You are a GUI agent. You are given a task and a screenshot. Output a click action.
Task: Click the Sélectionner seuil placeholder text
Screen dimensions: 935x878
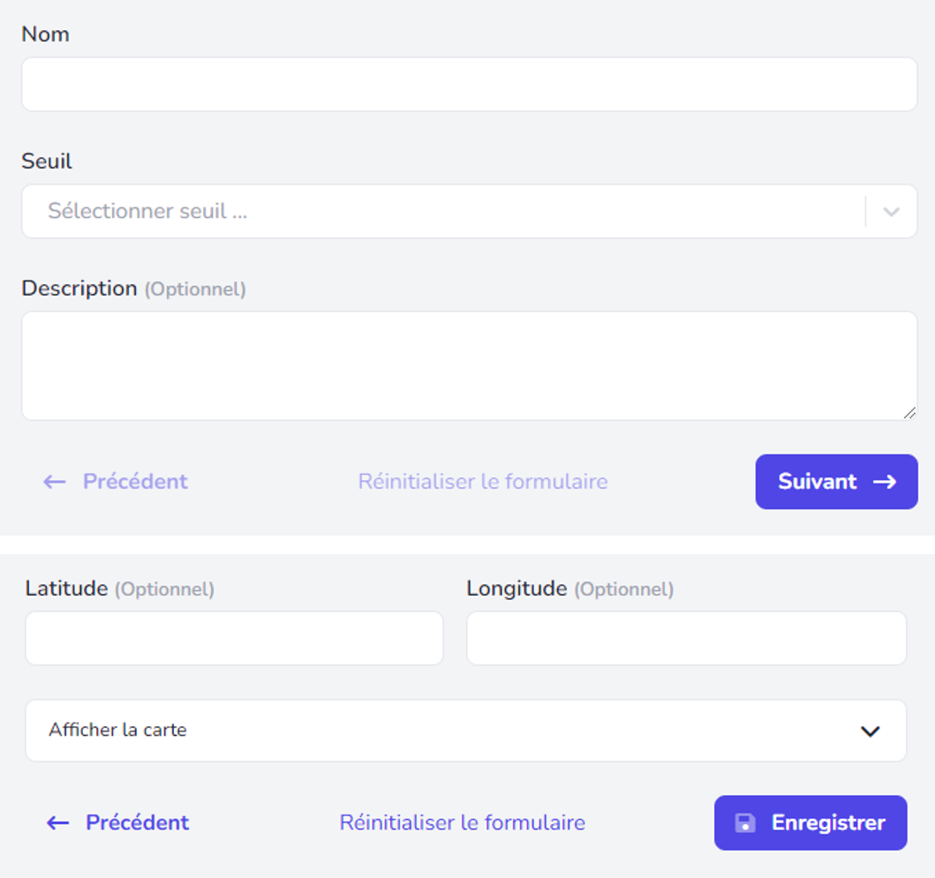pos(147,211)
